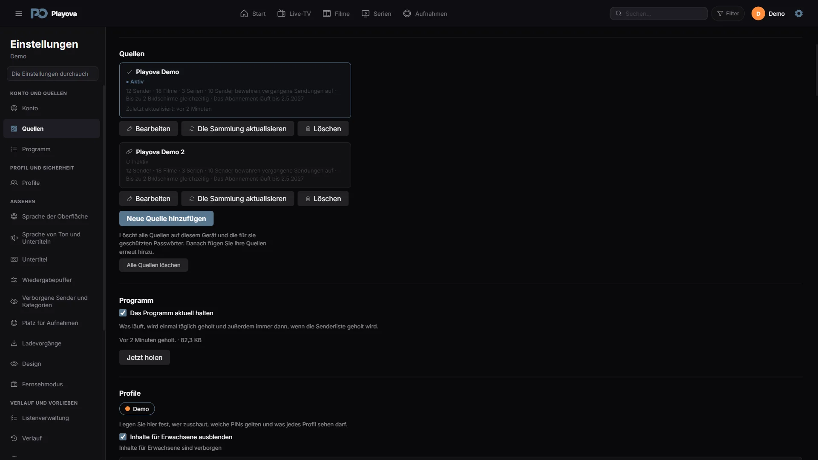Open the hamburger menu icon

coord(19,14)
